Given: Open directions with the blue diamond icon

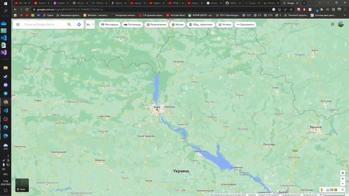Looking at the screenshot, I should [x=79, y=24].
